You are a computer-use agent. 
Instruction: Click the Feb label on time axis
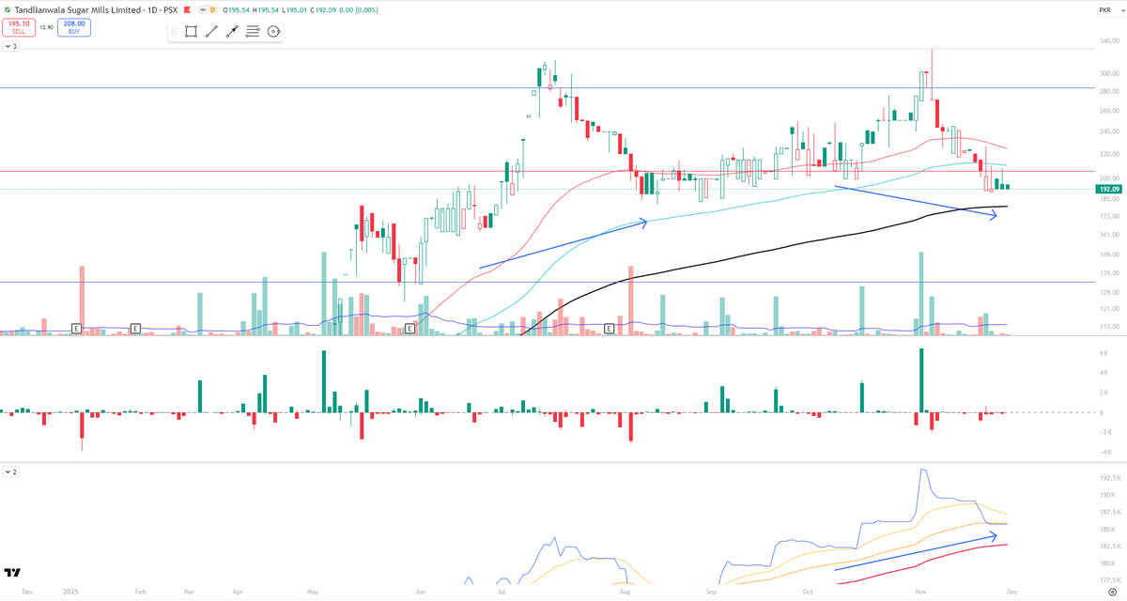(x=140, y=592)
